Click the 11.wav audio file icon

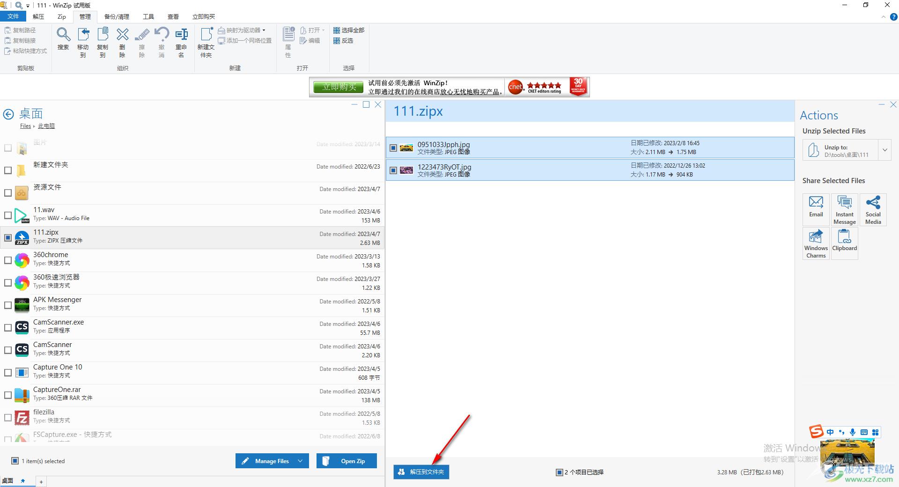click(22, 215)
